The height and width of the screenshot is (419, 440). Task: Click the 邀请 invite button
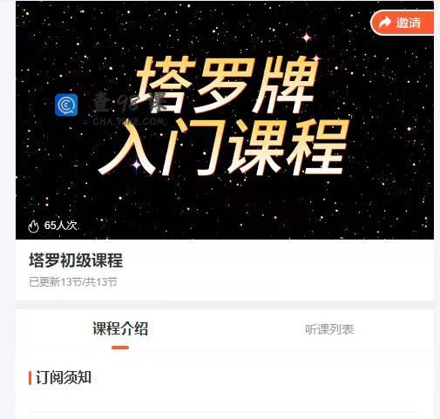coord(403,23)
